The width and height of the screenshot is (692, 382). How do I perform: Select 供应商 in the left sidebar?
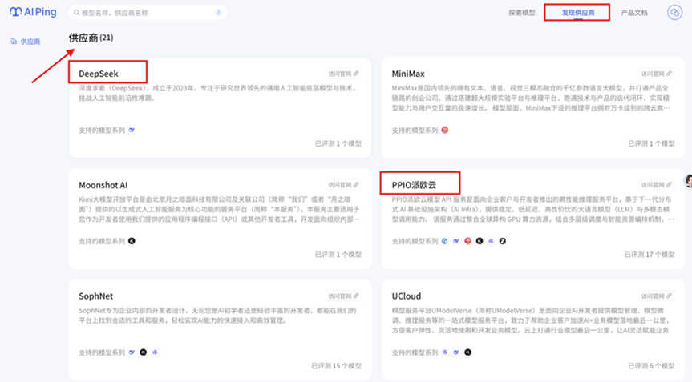[26, 42]
